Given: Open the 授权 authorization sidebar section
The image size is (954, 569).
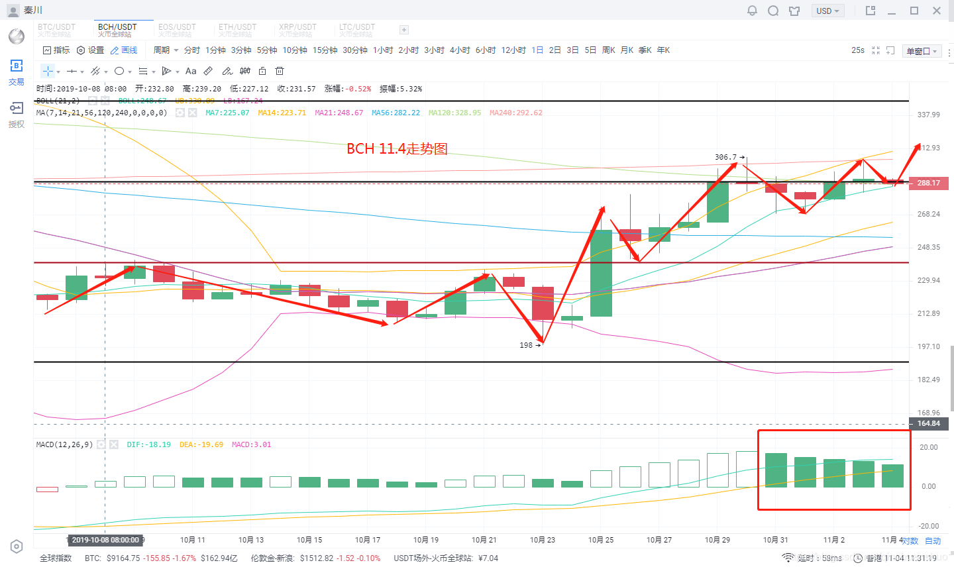Looking at the screenshot, I should coord(17,115).
